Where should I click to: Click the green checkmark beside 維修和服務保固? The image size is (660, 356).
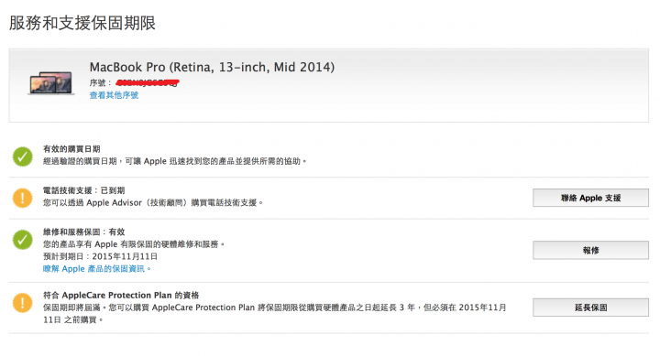[23, 240]
